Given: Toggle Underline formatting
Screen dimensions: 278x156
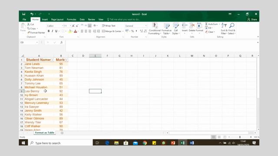Looking at the screenshot, I should 56,31.
